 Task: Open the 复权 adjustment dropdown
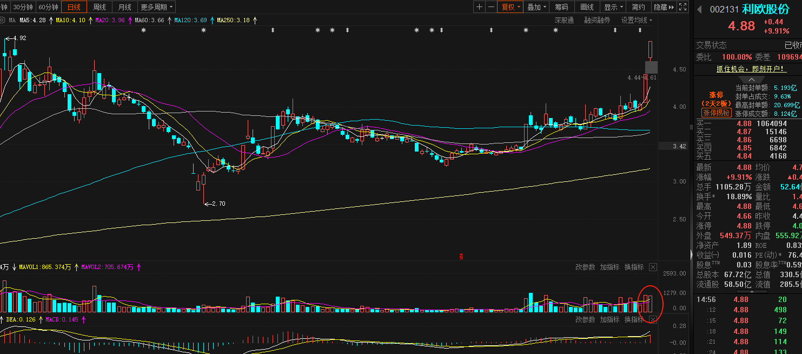511,7
